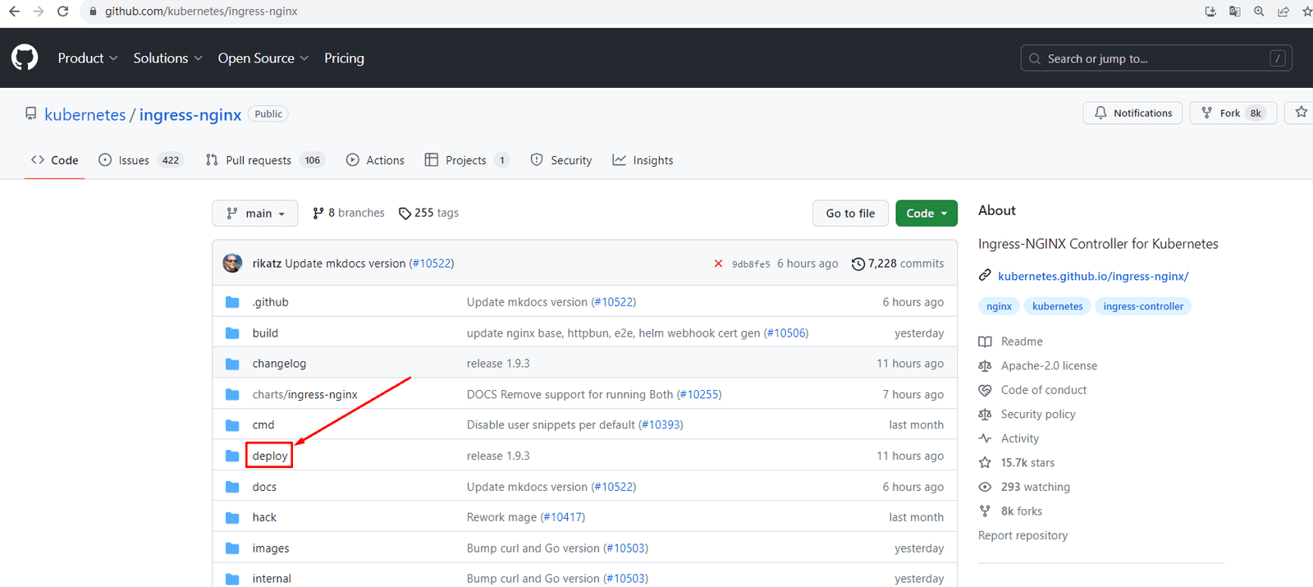Screen dimensions: 1313x587
Task: Click the Search or jump to field
Action: pos(1156,58)
